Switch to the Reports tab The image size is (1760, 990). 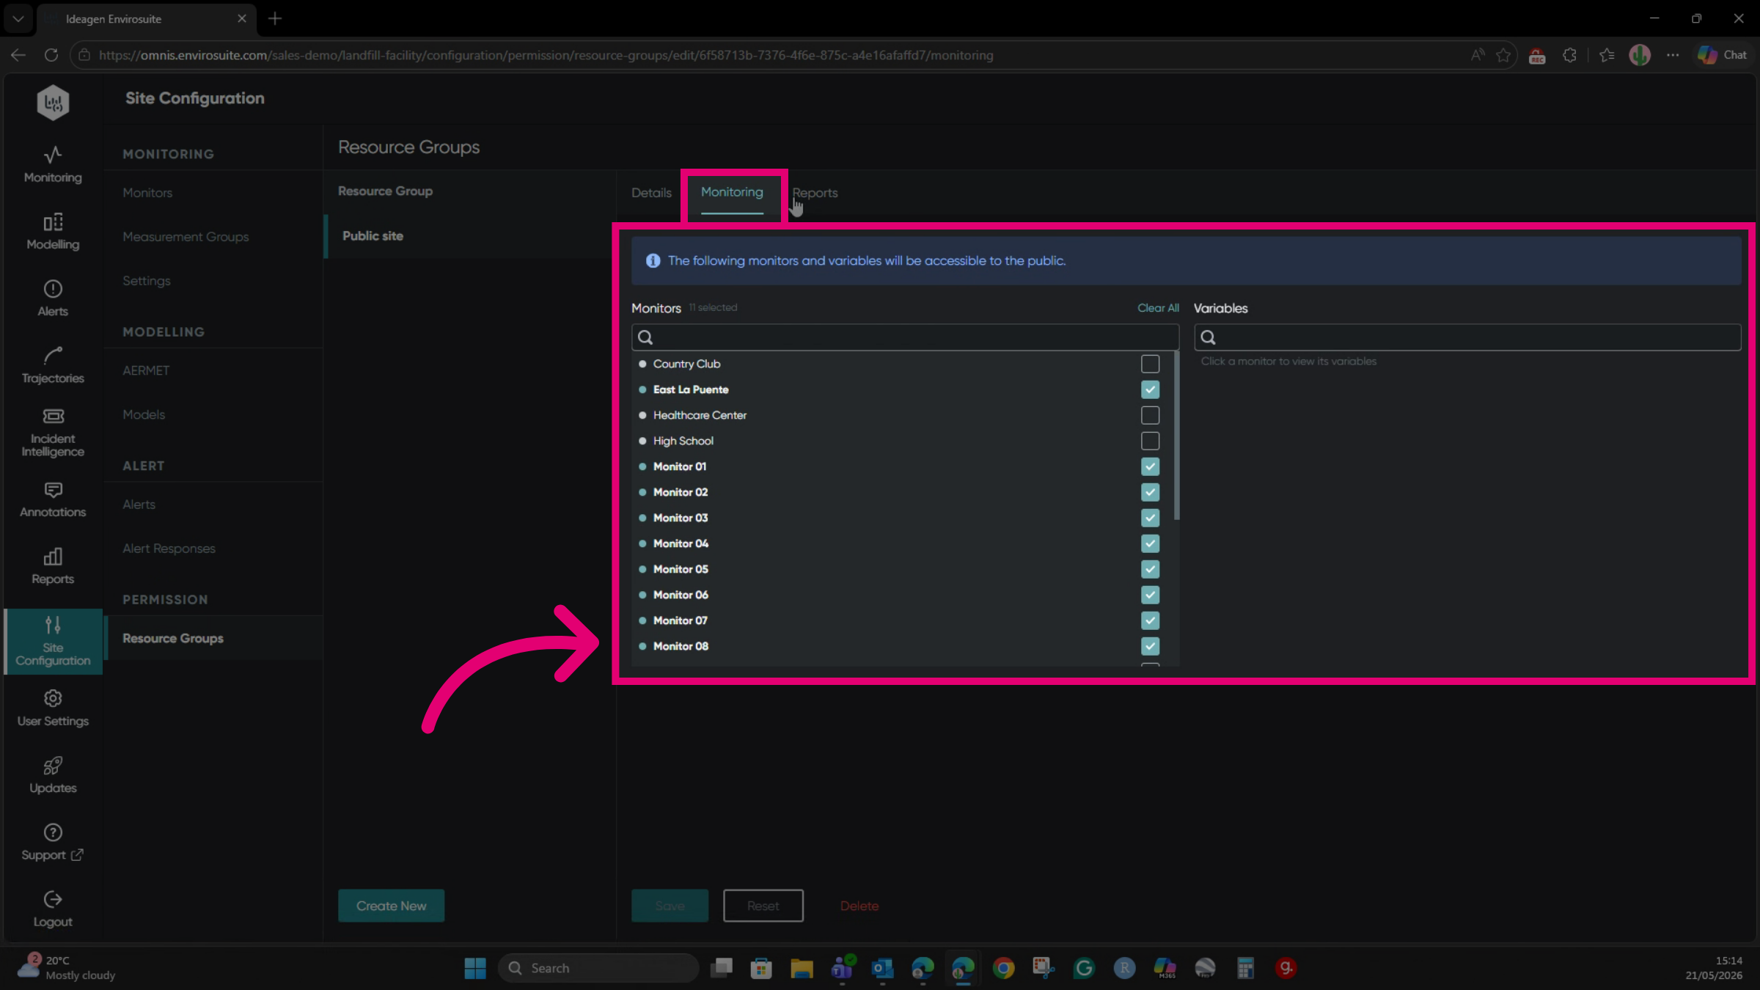point(815,193)
